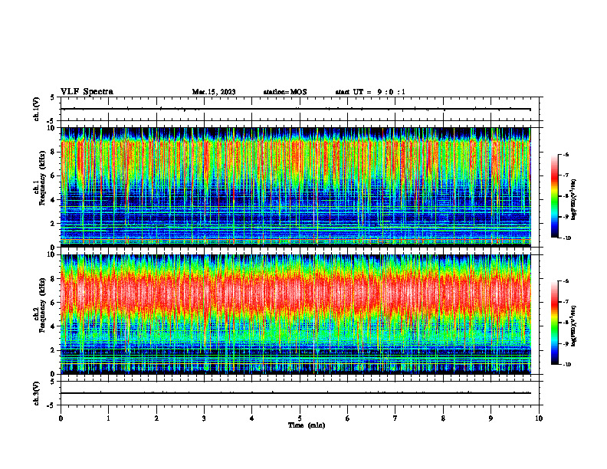This screenshot has width=607, height=469.
Task: Click the "4" kHz tick label on ch.2 frequency axis
Action: pos(54,326)
